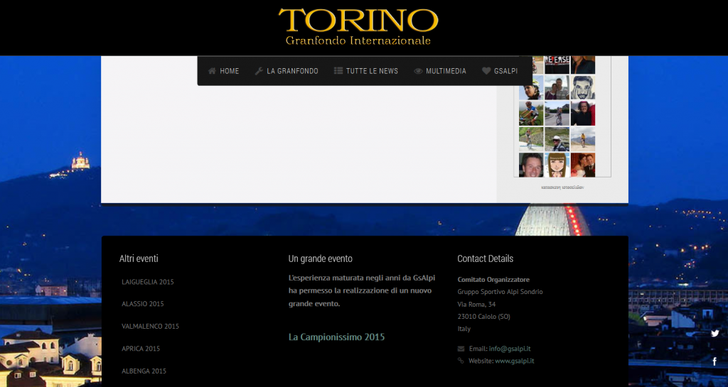Click the list icon beside Tutte le News

pyautogui.click(x=338, y=71)
